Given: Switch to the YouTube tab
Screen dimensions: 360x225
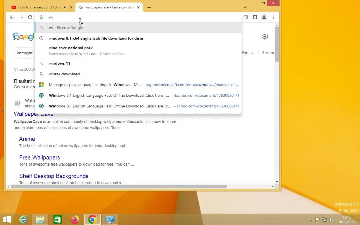Looking at the screenshot, I should click(39, 7).
